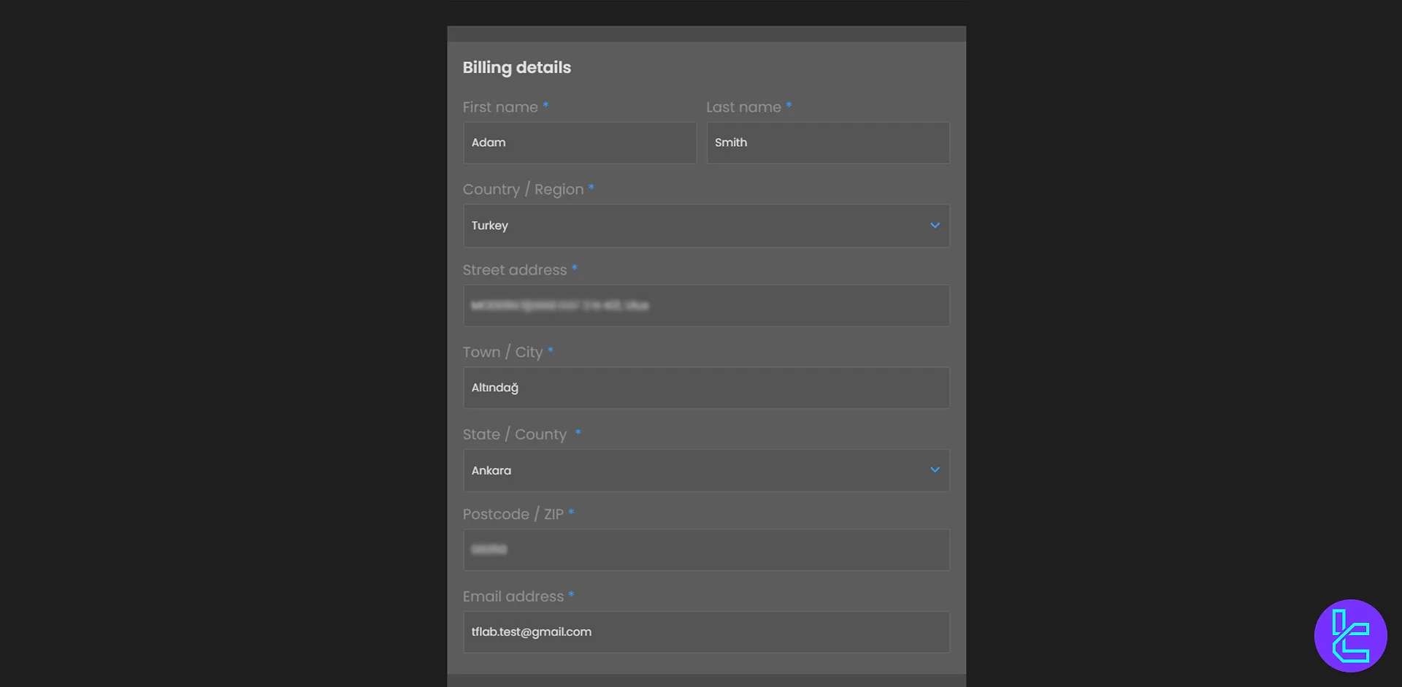Open the Country / Region dropdown showing Turkey
The width and height of the screenshot is (1402, 687).
pyautogui.click(x=706, y=226)
